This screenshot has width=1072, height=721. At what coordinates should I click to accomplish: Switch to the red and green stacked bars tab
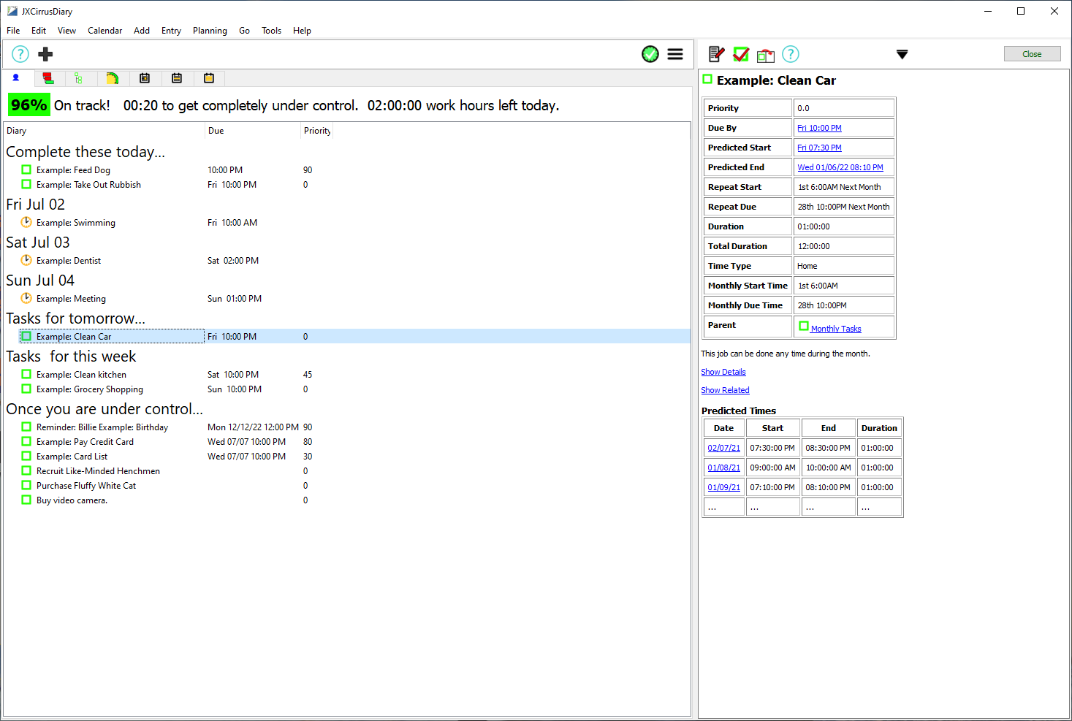pos(48,78)
